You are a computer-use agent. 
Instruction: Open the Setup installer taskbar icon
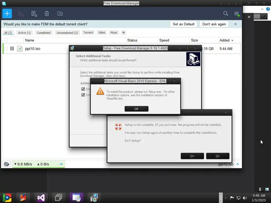[x=94, y=198]
